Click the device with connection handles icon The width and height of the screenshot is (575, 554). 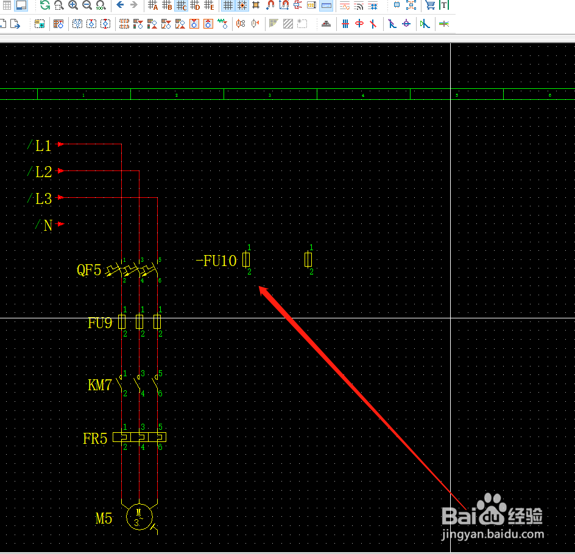click(x=411, y=5)
